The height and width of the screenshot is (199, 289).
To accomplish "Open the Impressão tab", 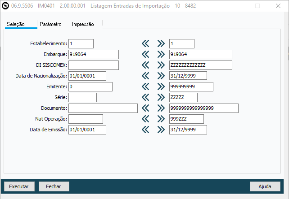I will 83,24.
